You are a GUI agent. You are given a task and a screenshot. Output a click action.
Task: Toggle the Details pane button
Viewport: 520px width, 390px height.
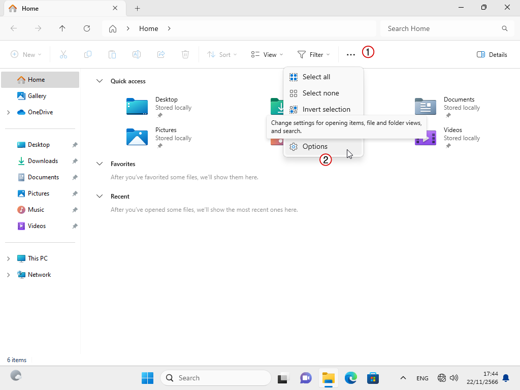point(492,55)
